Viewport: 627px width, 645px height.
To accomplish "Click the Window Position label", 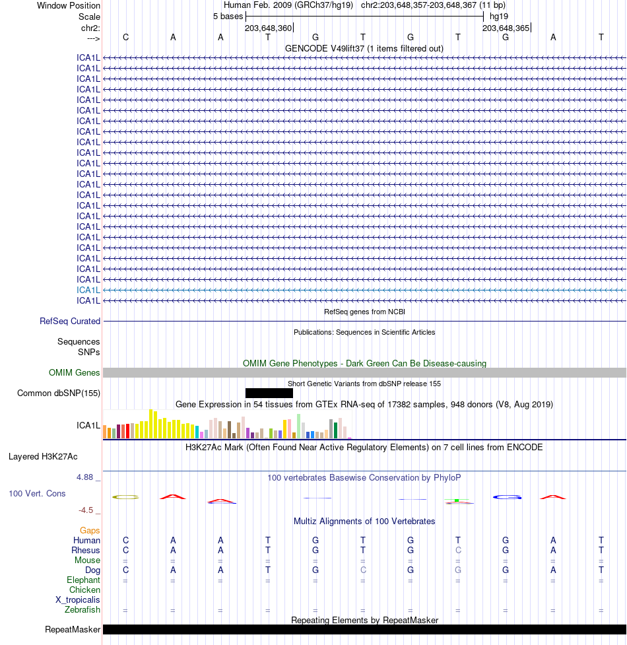I will pyautogui.click(x=69, y=6).
